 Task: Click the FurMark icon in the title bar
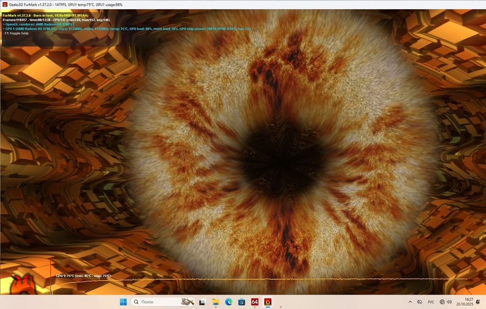[x=5, y=5]
